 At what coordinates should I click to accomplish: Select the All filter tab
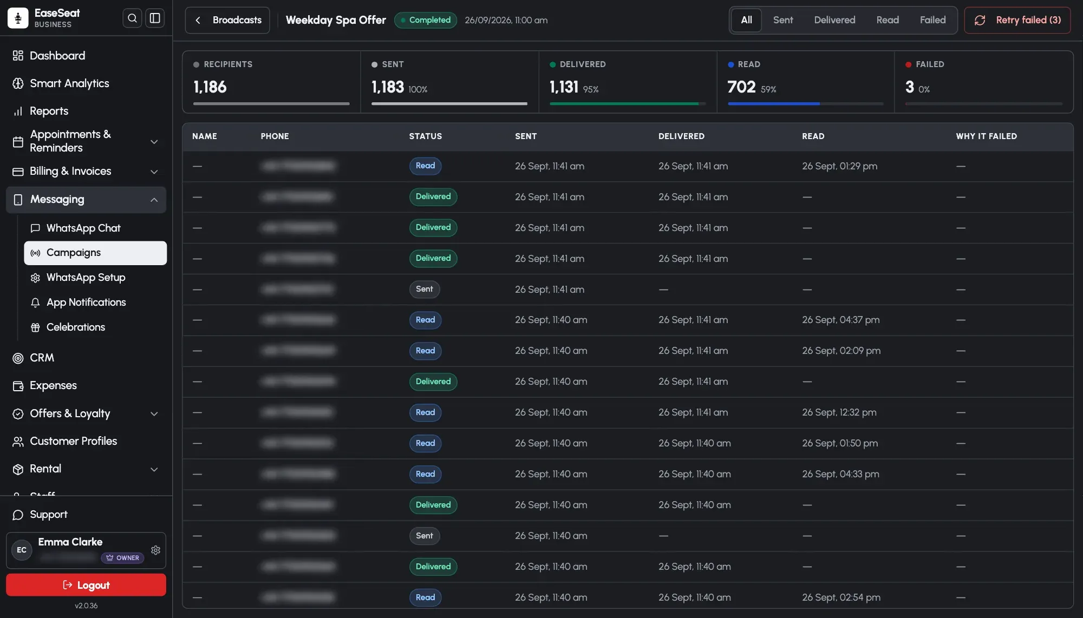point(746,20)
